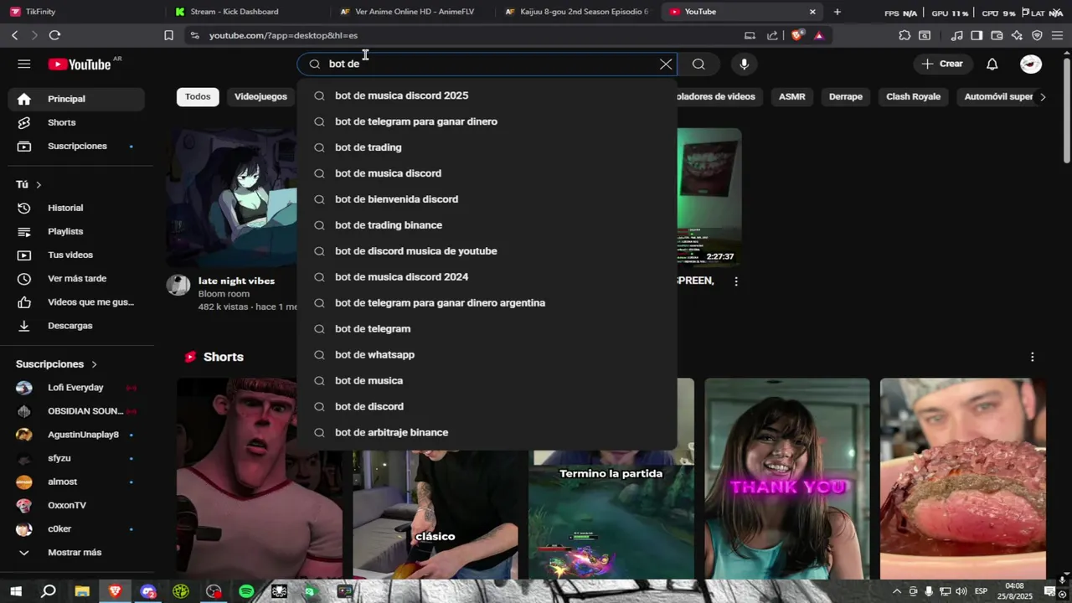Expand the Tú section chevron
Screen dimensions: 1072x603
(x=39, y=184)
